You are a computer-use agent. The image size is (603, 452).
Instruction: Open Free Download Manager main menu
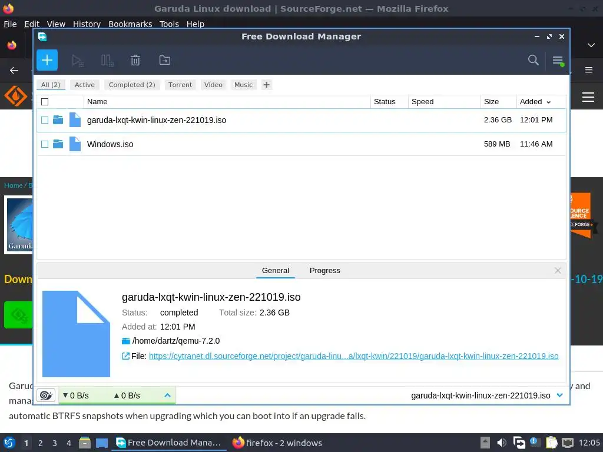pos(558,61)
